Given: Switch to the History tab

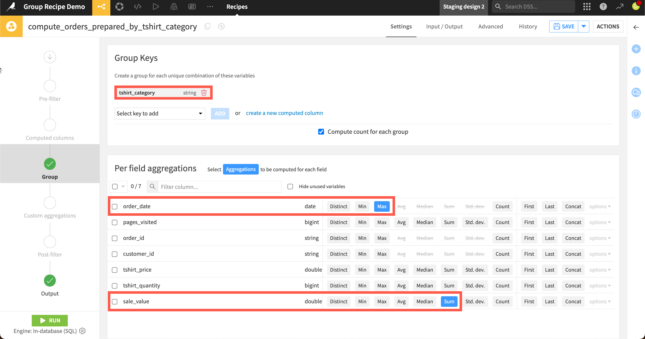Looking at the screenshot, I should point(528,26).
